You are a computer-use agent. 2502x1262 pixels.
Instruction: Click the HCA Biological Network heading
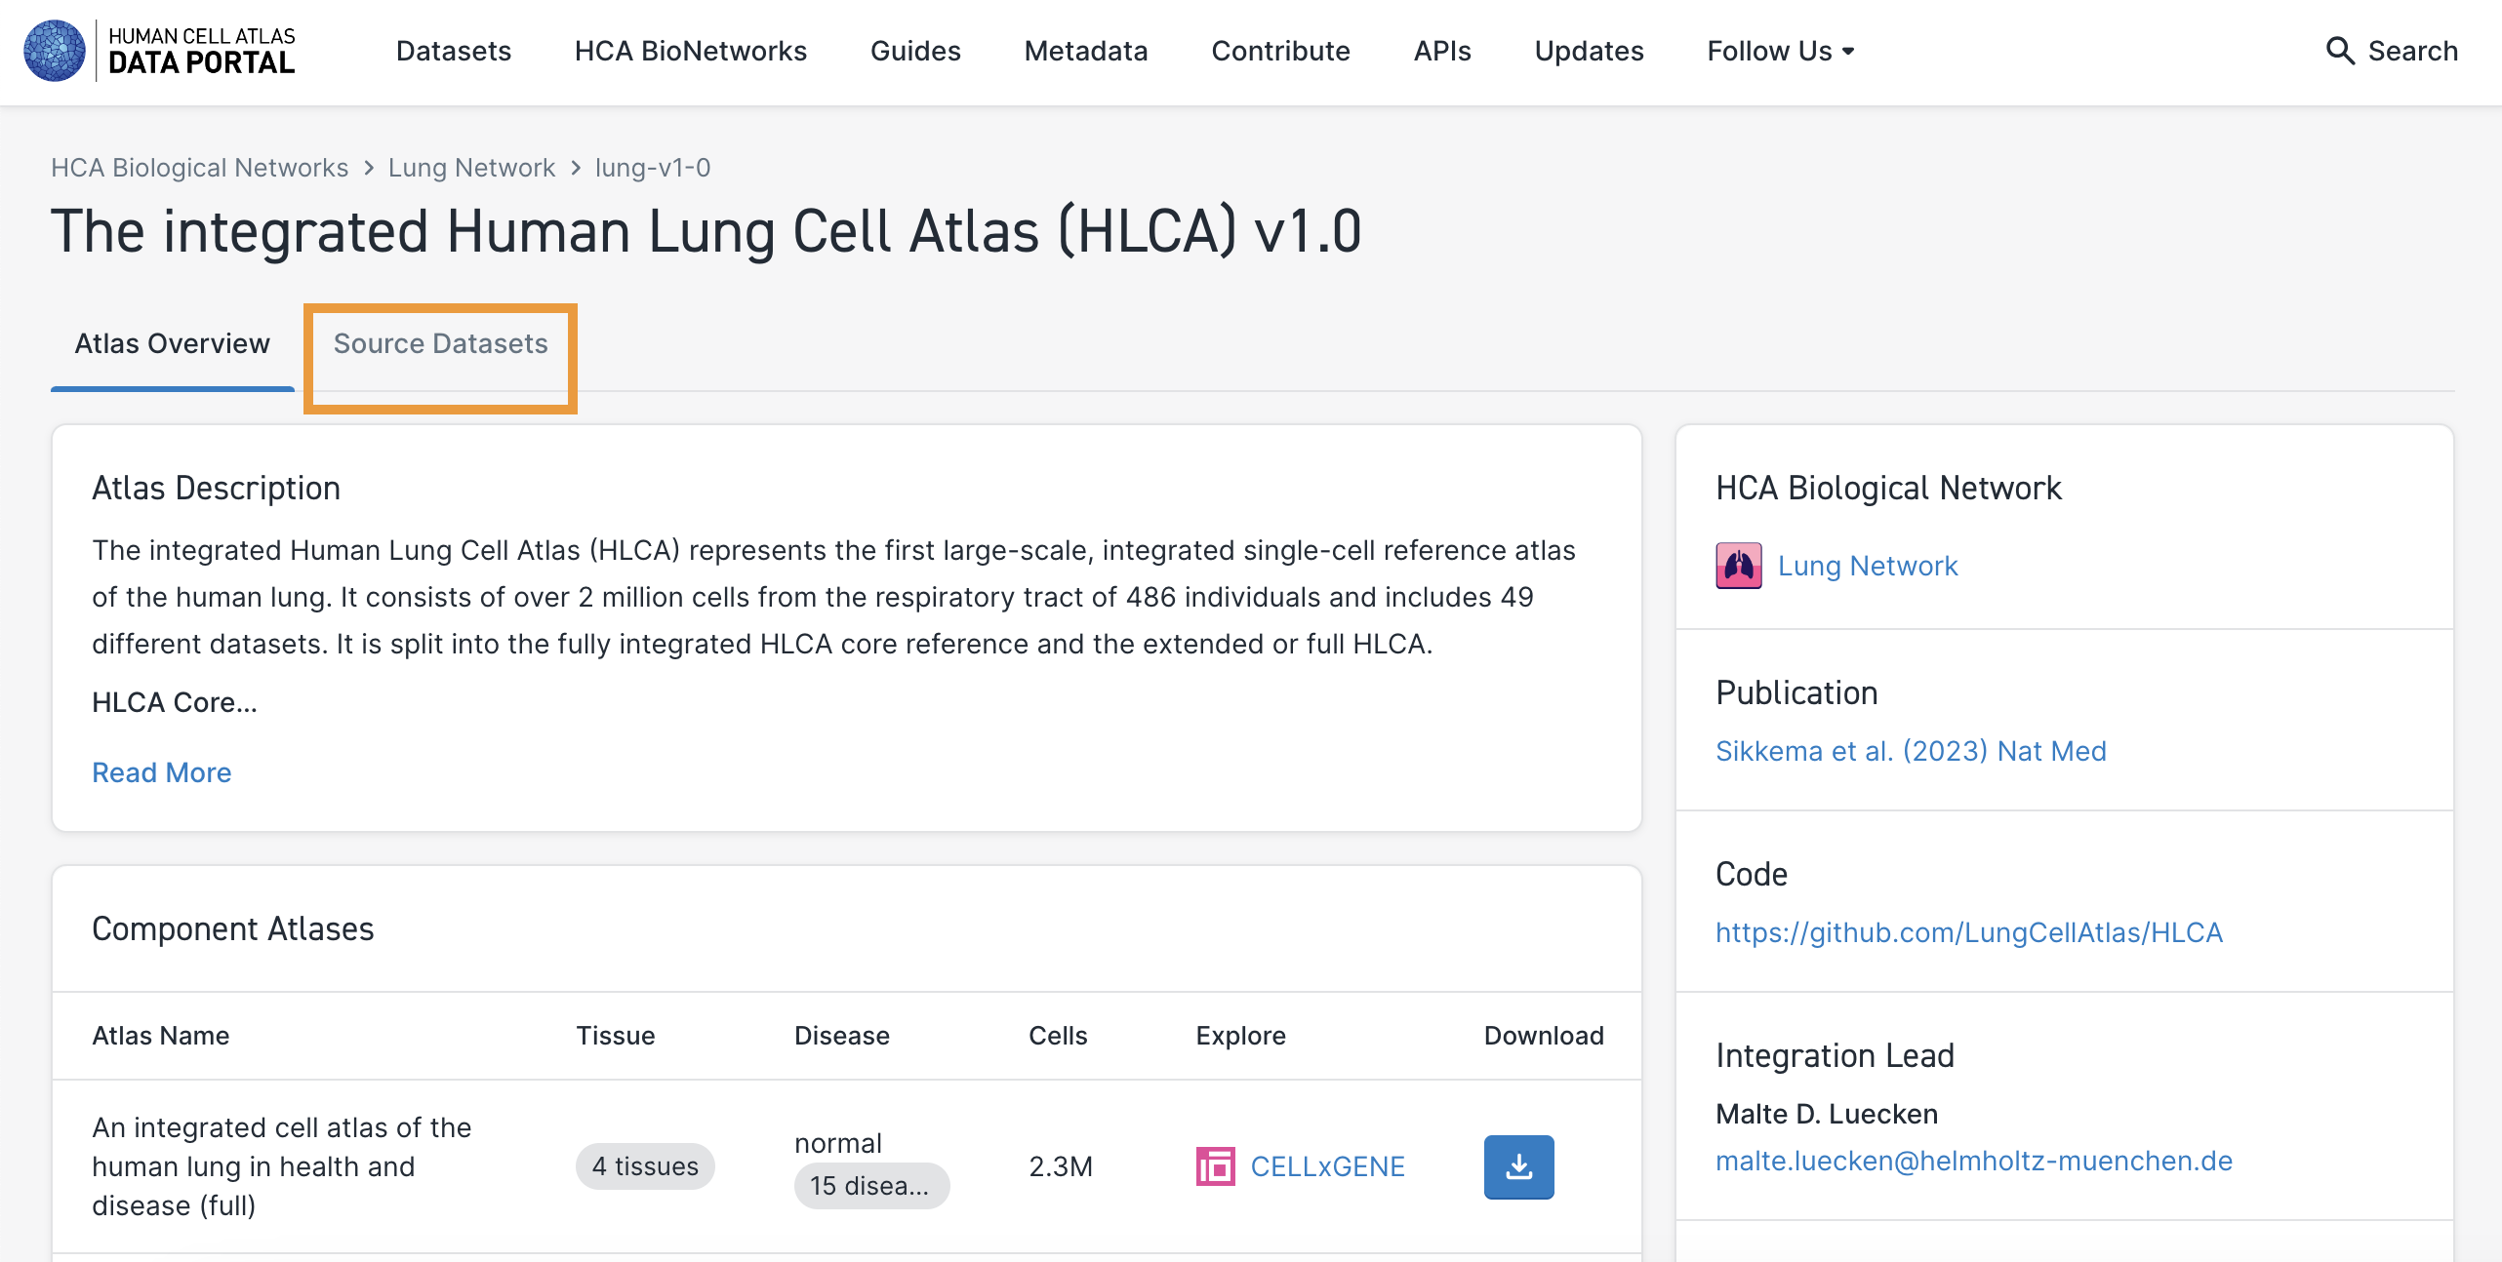pyautogui.click(x=1888, y=488)
